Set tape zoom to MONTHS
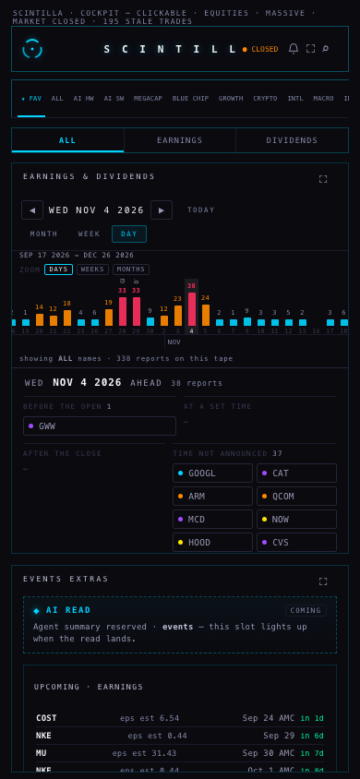360x779 pixels. click(x=131, y=270)
